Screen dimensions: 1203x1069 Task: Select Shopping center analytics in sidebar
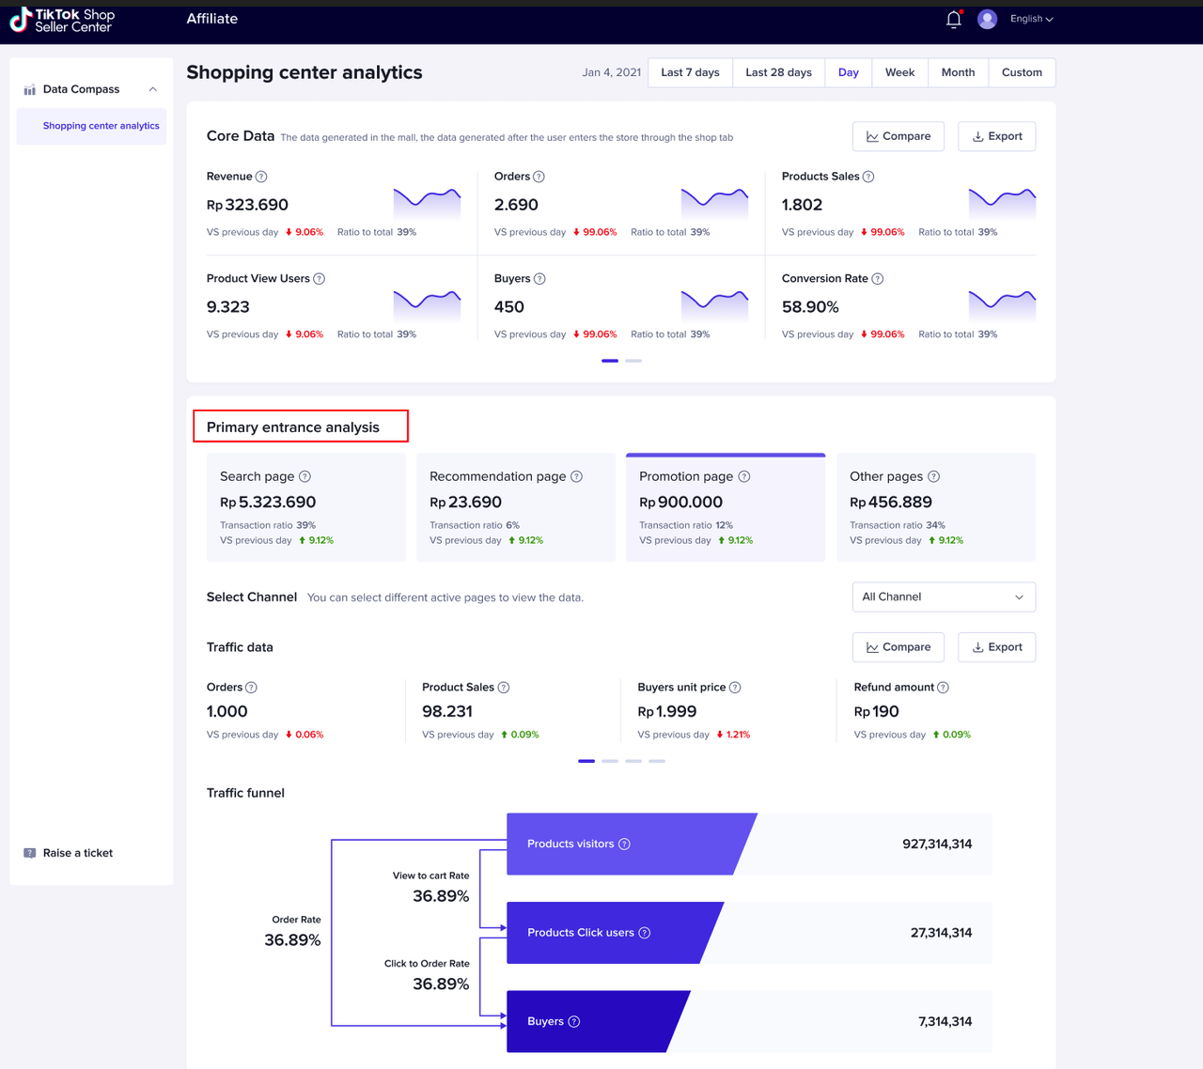point(101,126)
